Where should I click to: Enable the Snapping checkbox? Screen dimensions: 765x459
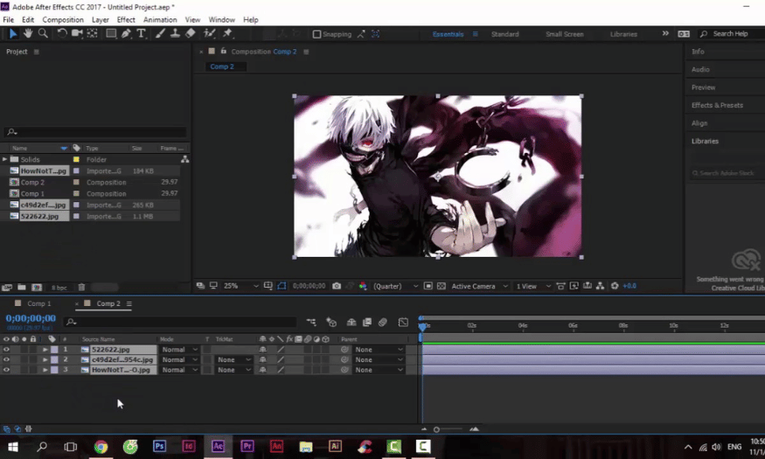(316, 34)
